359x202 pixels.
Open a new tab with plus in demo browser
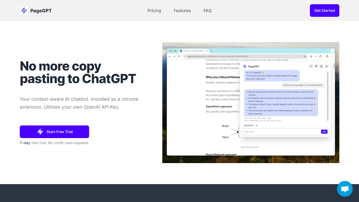pyautogui.click(x=212, y=51)
